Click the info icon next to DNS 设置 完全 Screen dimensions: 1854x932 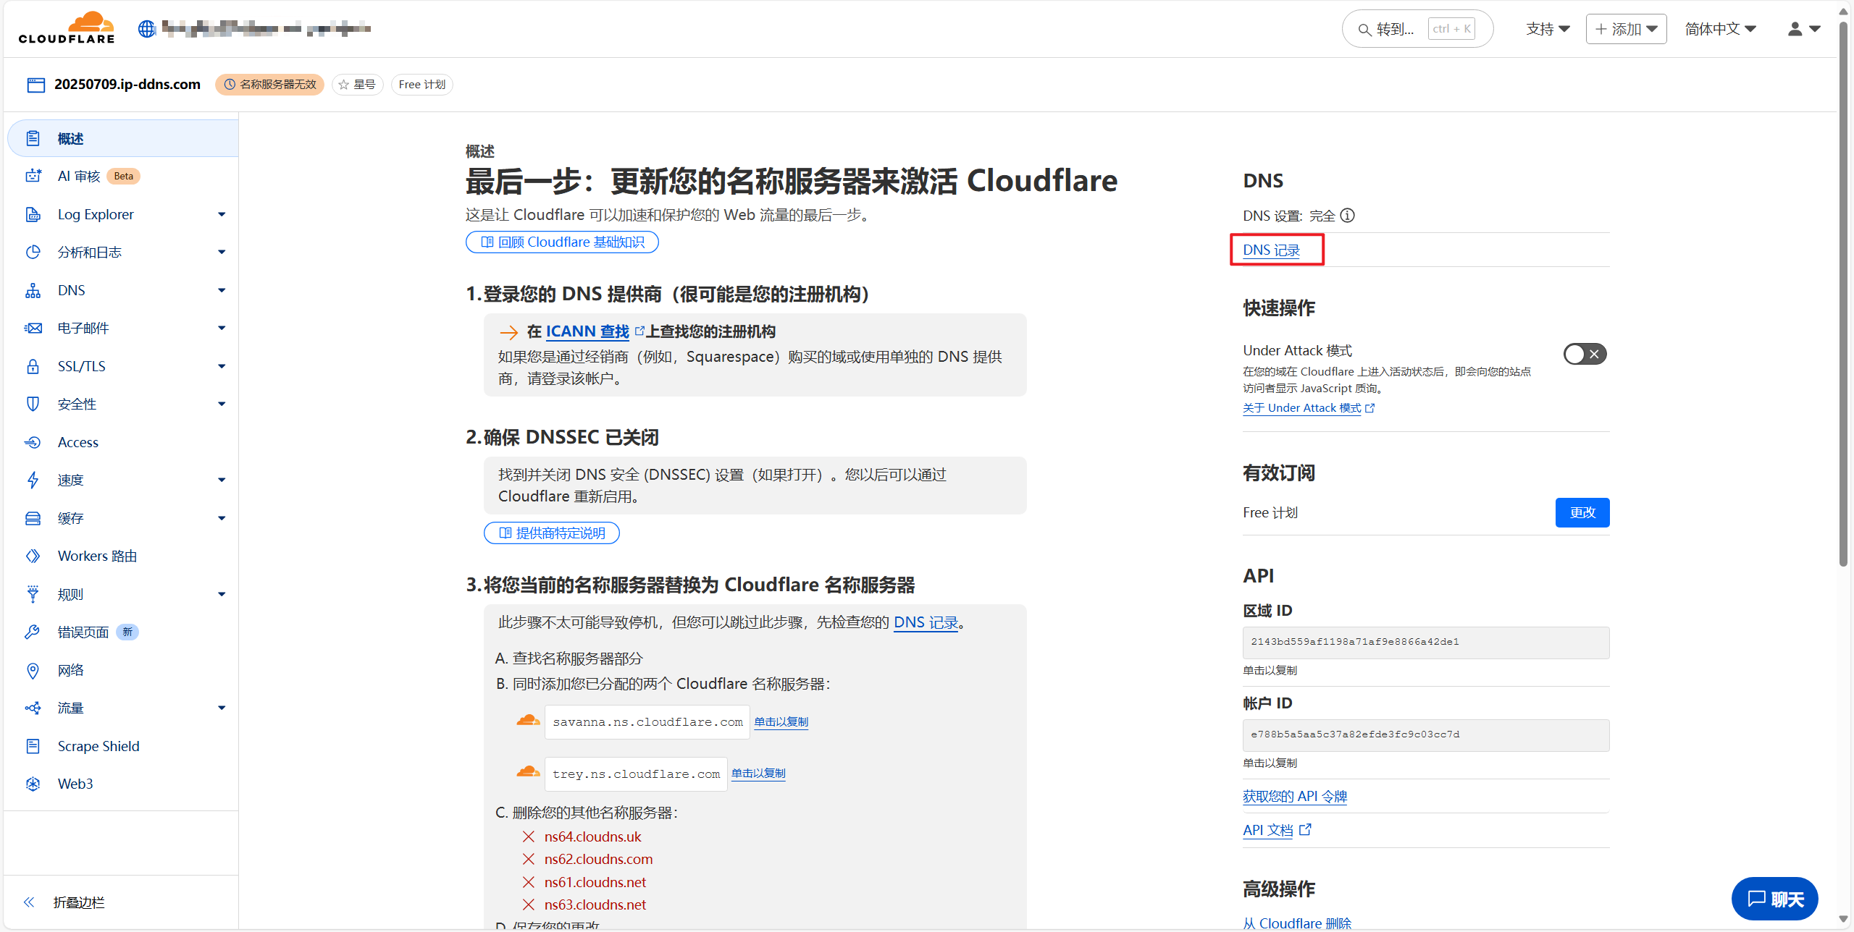coord(1347,216)
